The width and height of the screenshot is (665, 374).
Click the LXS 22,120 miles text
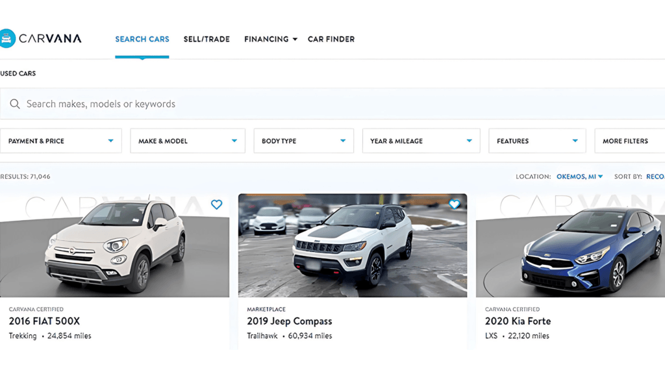click(x=517, y=336)
